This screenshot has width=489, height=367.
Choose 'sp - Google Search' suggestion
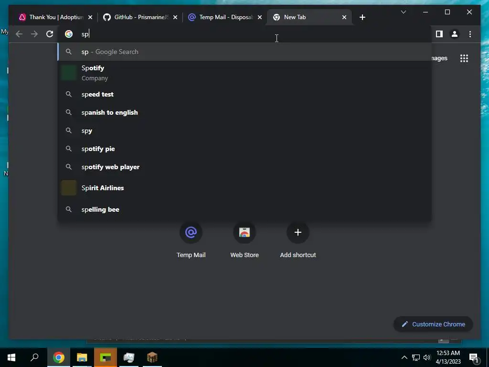point(245,52)
